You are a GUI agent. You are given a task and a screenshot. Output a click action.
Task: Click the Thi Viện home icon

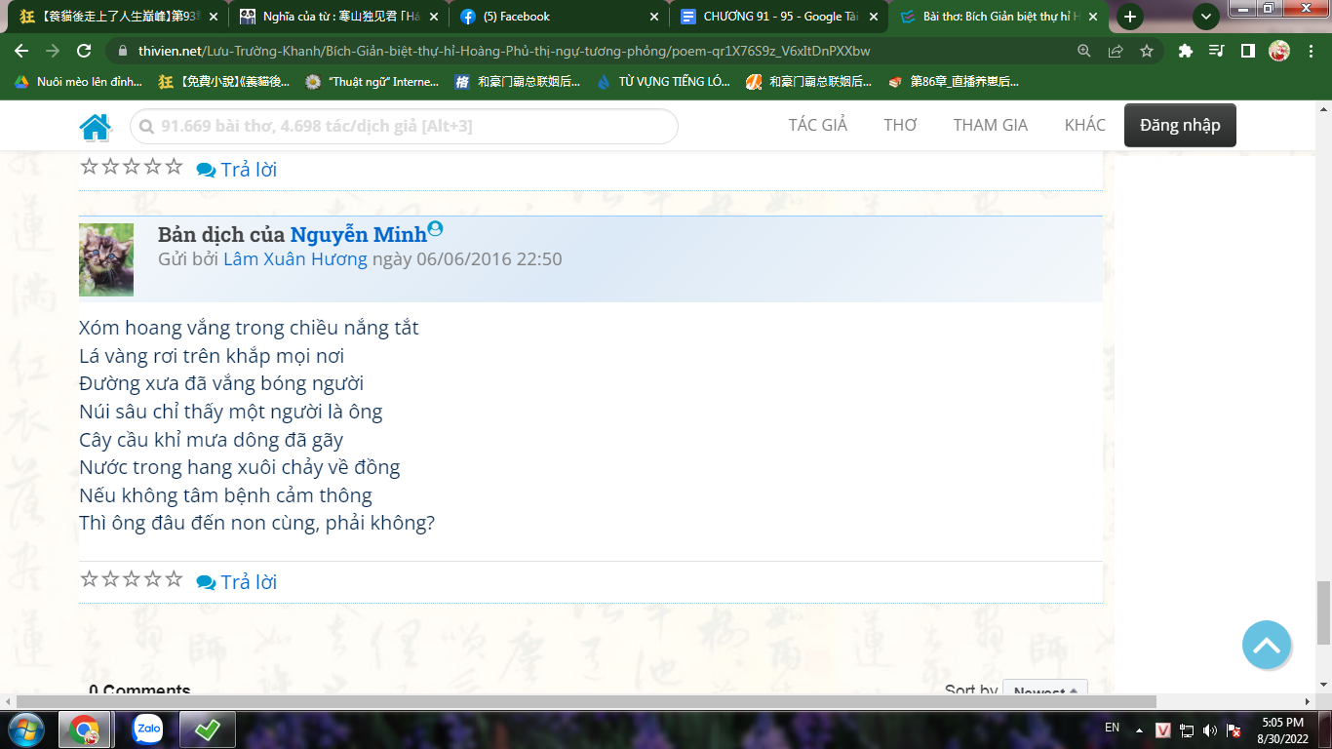96,127
